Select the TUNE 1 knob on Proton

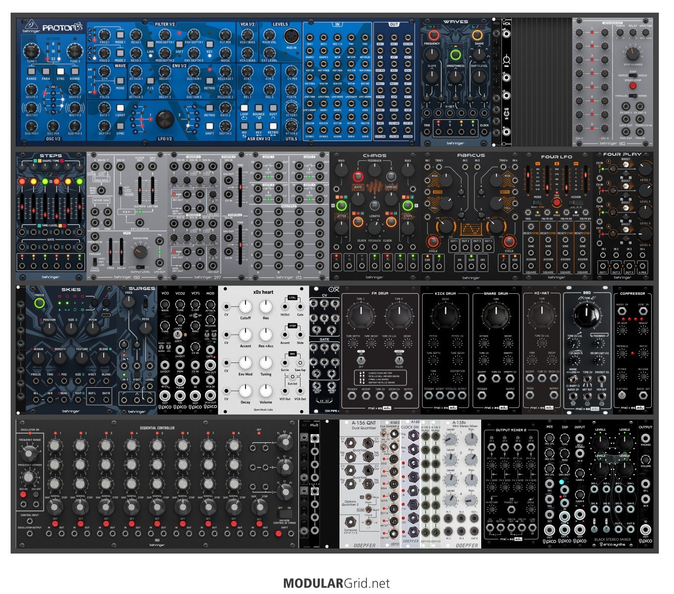pyautogui.click(x=31, y=51)
